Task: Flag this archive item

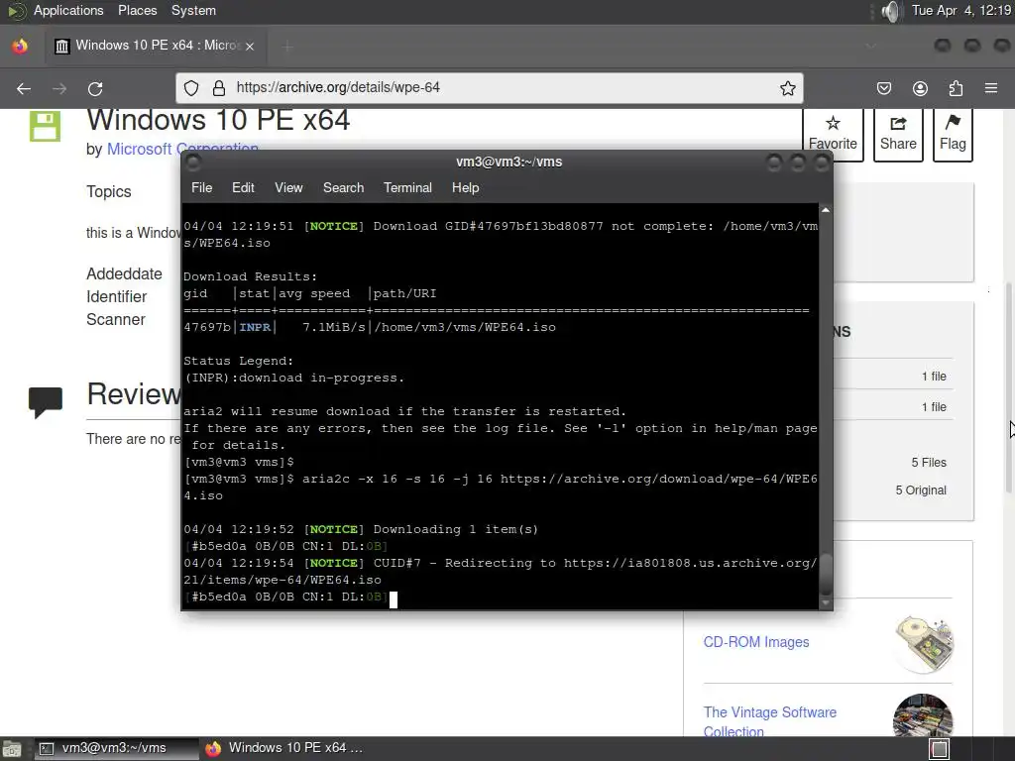Action: point(953,134)
